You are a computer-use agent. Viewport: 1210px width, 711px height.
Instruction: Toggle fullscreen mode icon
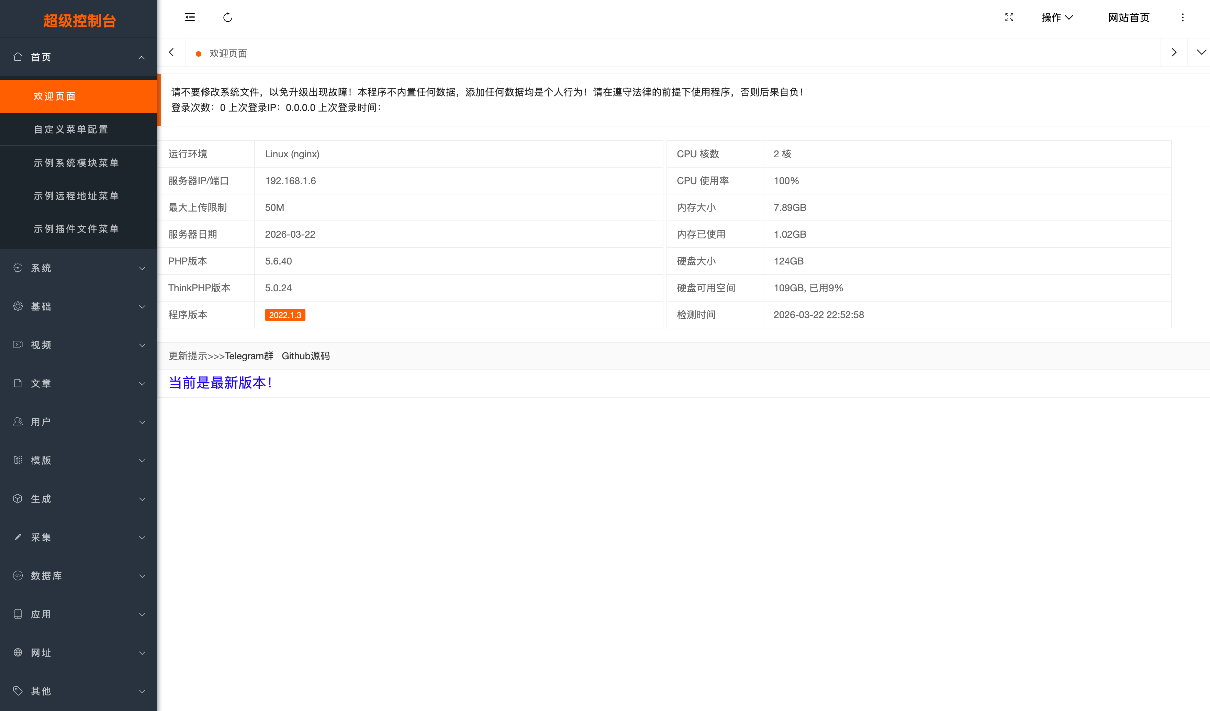1009,18
